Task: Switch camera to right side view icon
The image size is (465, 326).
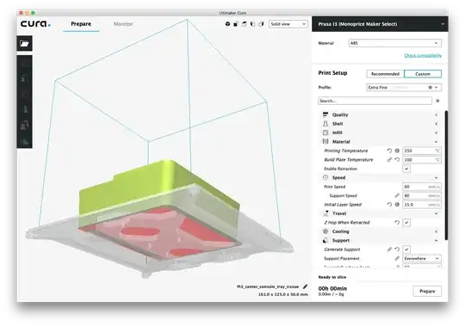Action: 261,24
